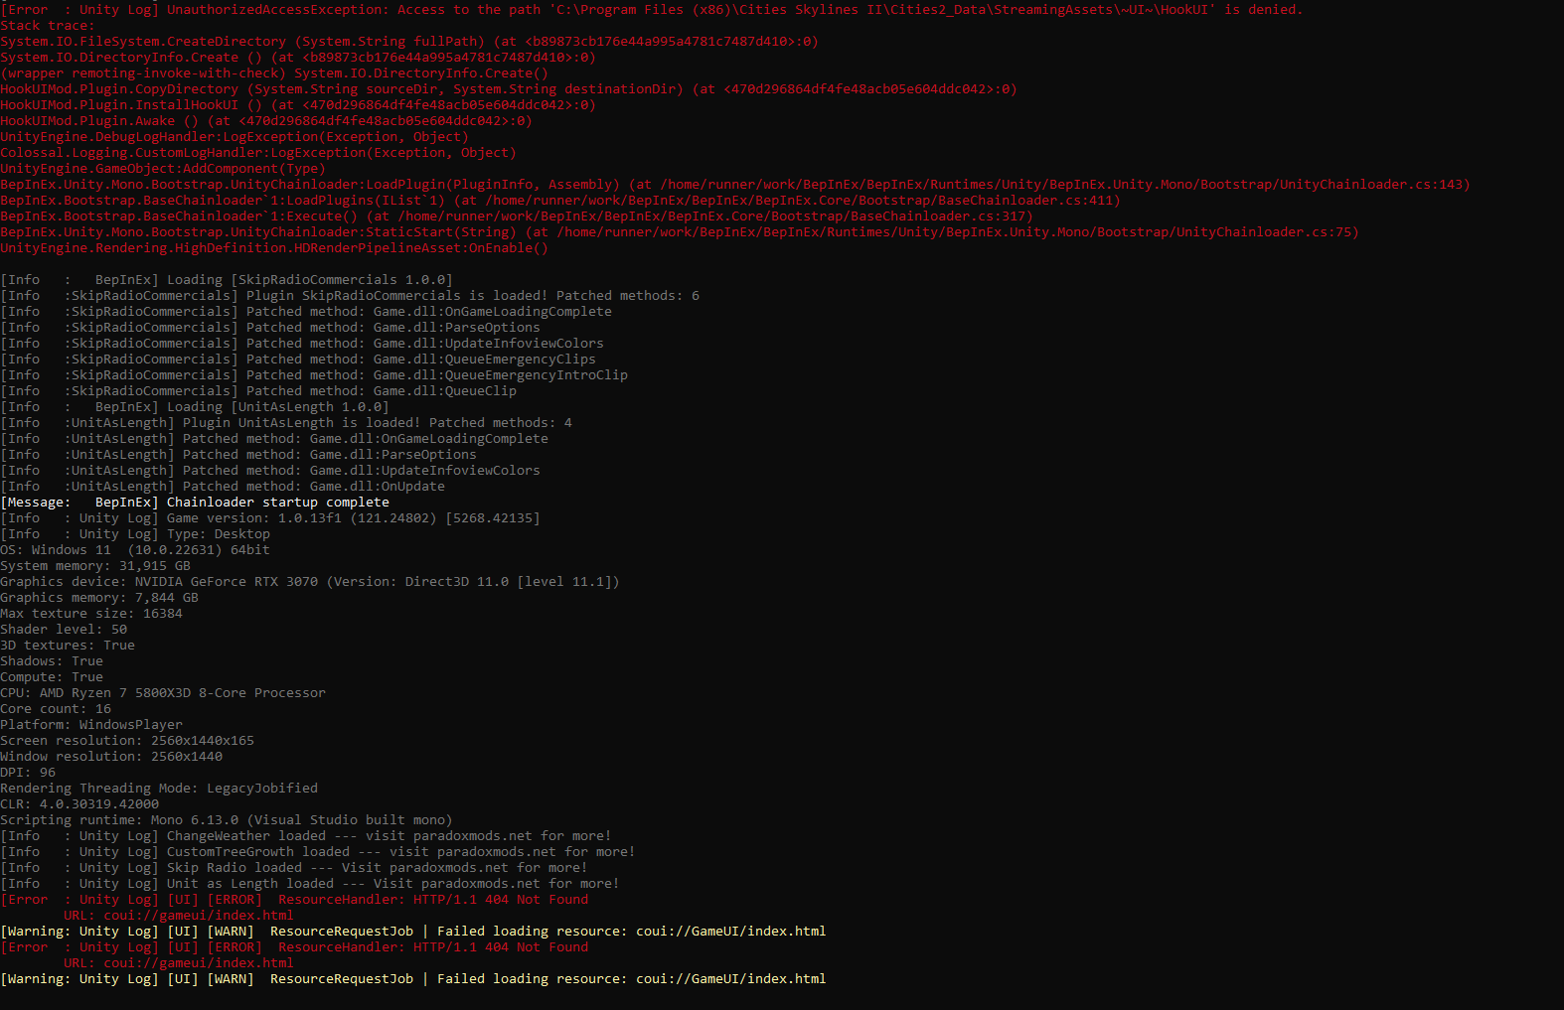Click the Game.dll:QueueEmergencyIntroClip line

point(314,375)
